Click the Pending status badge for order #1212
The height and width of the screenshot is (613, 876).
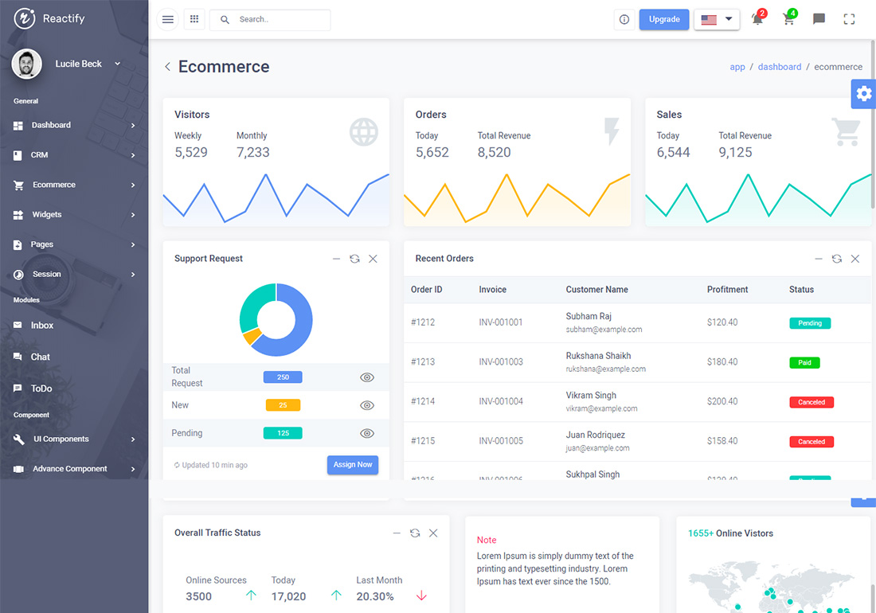point(810,323)
